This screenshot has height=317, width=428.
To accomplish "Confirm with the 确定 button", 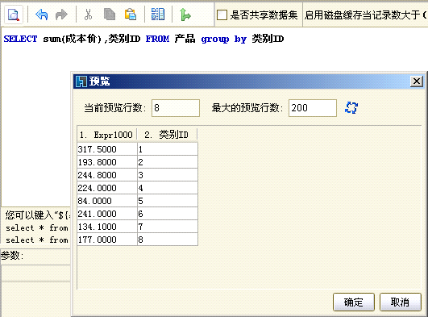I will coord(354,302).
